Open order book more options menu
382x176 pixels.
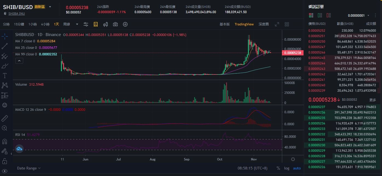pyautogui.click(x=375, y=15)
